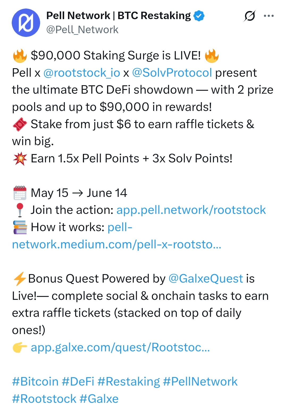The height and width of the screenshot is (411, 287).
Task: Open the three-dot more options menu
Action: tap(269, 16)
